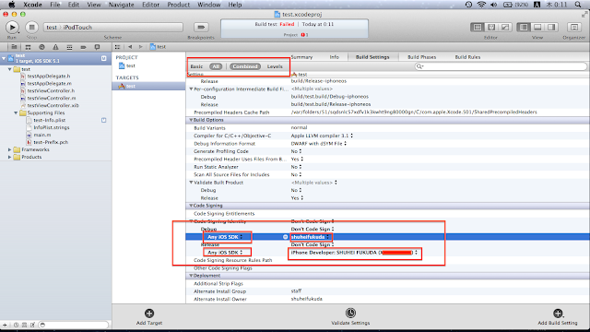Toggle the Utilities pane view button
This screenshot has width=590, height=332.
(x=551, y=27)
